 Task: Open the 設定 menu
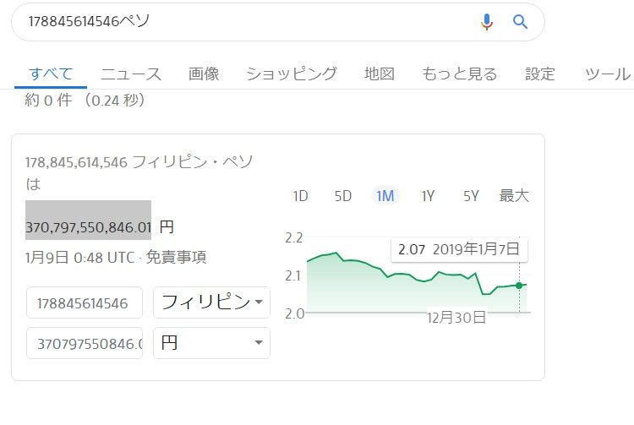pos(540,74)
